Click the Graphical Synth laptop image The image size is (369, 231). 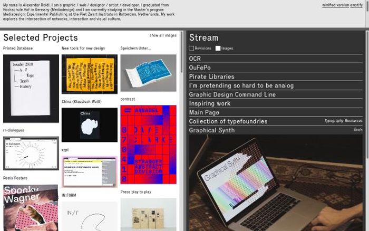(276, 182)
